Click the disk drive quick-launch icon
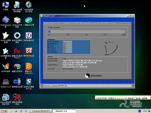This screenshot has height=113, width=151. tap(16, 111)
